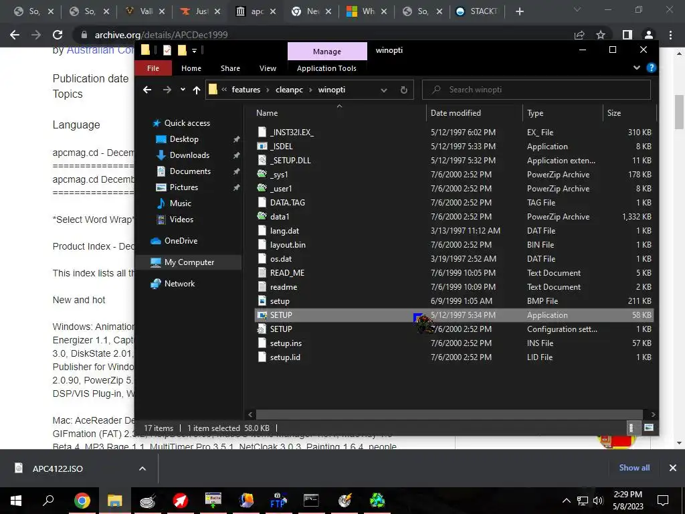The height and width of the screenshot is (514, 685).
Task: Go back in File Explorer
Action: pos(147,90)
